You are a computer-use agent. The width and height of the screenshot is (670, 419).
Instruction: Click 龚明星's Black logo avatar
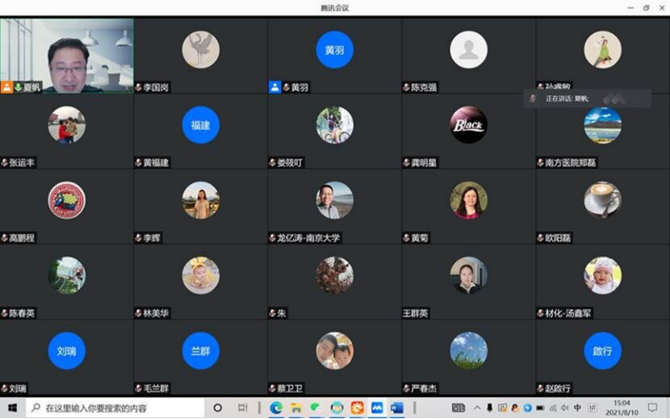tap(468, 125)
